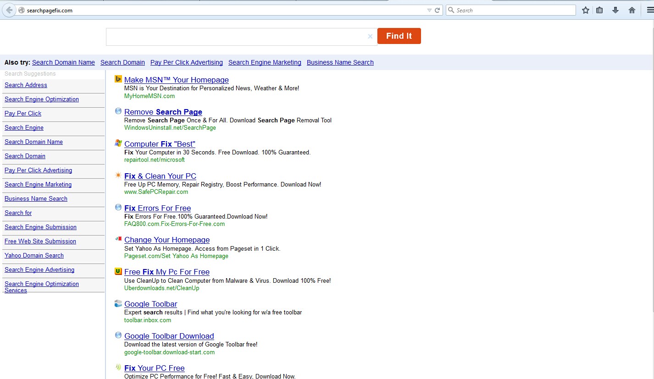Viewport: 654px width, 379px height.
Task: Click the globe site identity icon in address bar
Action: tap(21, 10)
